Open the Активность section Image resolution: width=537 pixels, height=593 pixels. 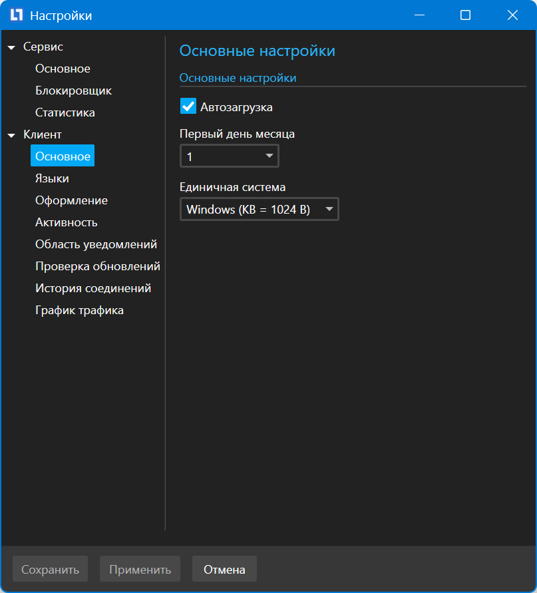click(67, 222)
